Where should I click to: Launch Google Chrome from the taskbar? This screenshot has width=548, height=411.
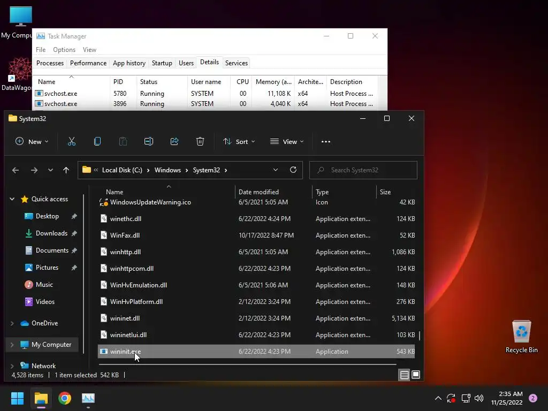tap(65, 398)
